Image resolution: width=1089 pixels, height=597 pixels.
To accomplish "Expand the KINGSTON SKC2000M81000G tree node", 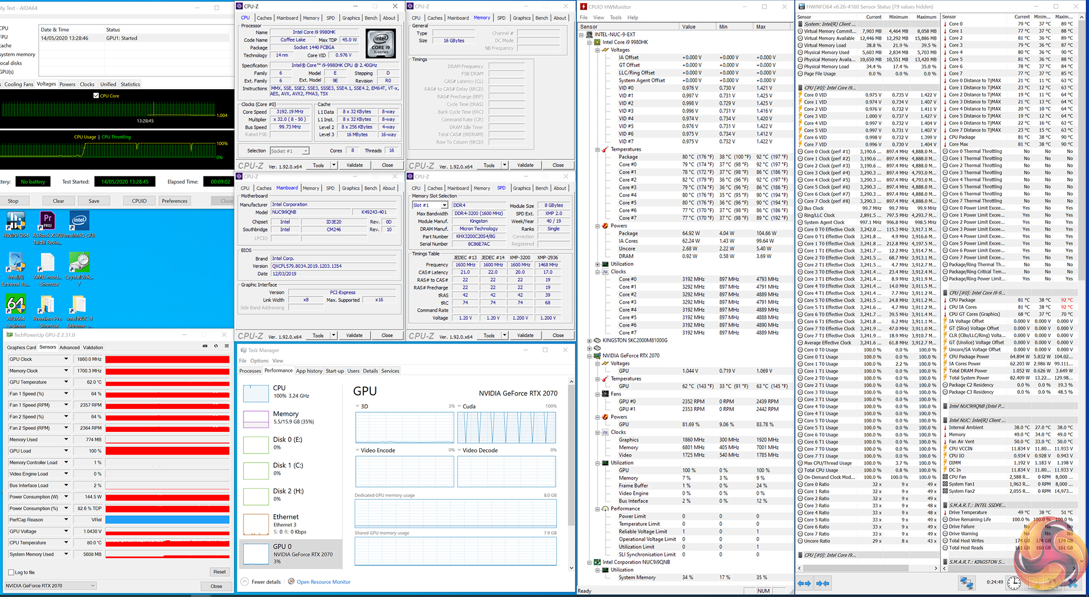I will [x=589, y=340].
